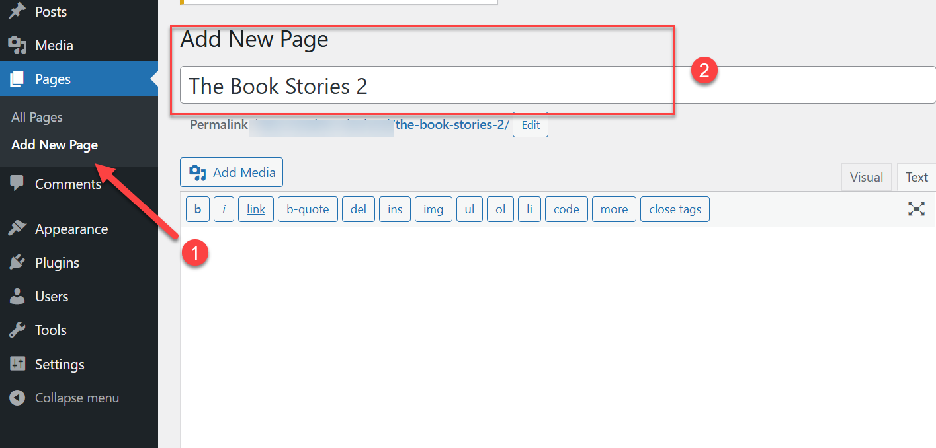Click the close tags button
The width and height of the screenshot is (936, 448).
pyautogui.click(x=675, y=209)
